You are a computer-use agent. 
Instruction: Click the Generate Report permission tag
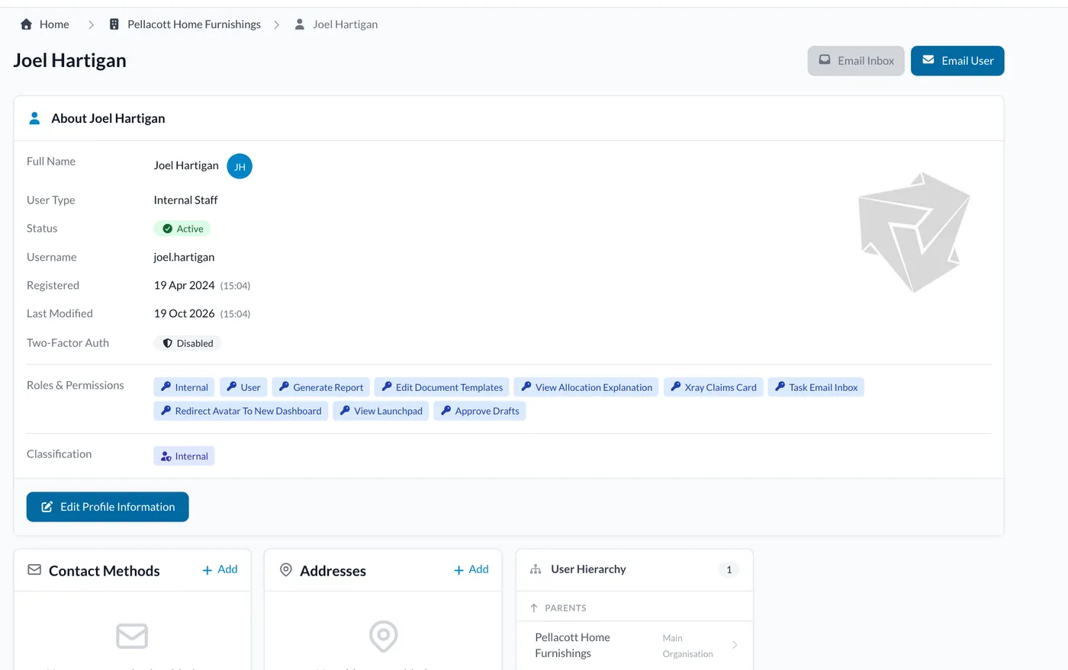coord(321,387)
